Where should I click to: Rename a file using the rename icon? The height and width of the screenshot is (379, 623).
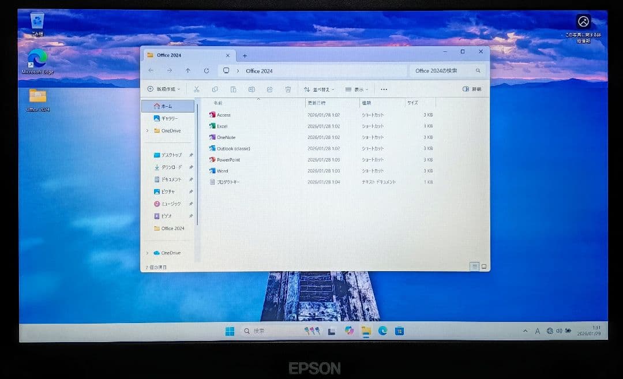[x=250, y=89]
